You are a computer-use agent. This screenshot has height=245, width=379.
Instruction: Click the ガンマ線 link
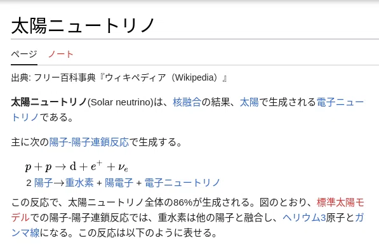tap(25, 233)
